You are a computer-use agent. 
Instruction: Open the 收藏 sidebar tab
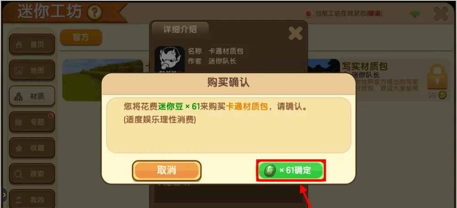32,148
